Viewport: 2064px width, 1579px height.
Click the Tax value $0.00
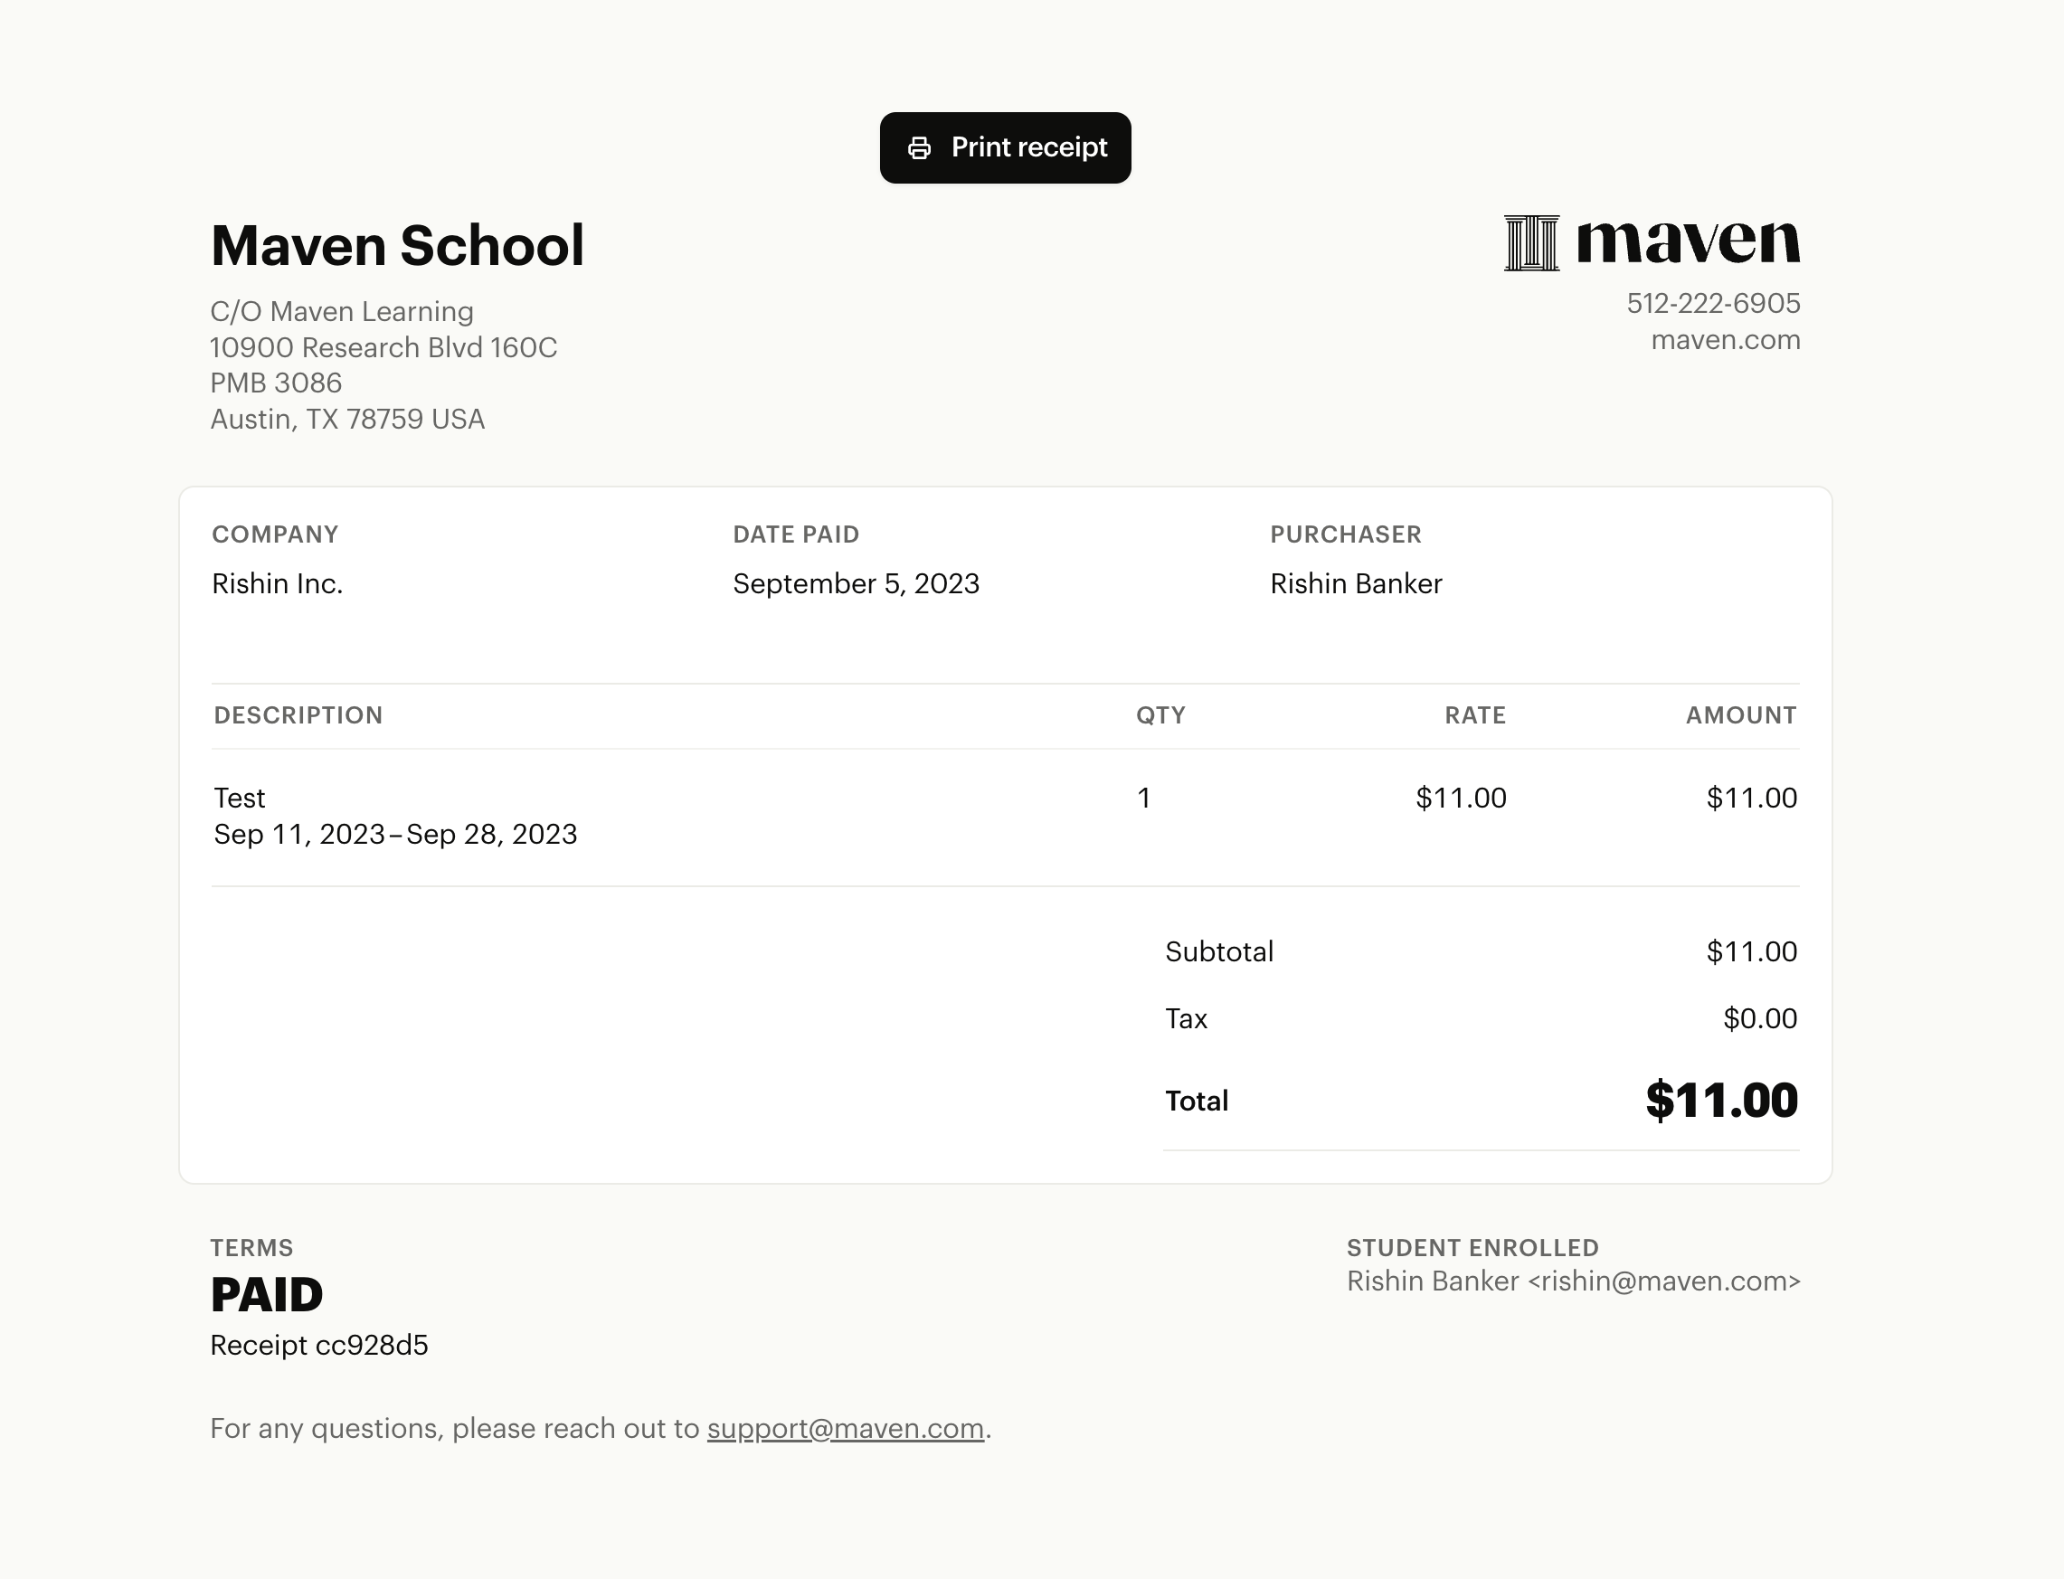click(1759, 1018)
